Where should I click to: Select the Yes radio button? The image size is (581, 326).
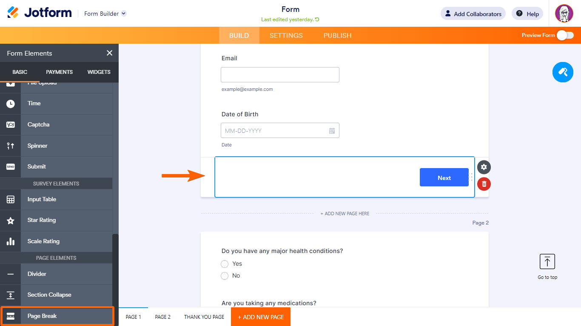click(x=225, y=264)
